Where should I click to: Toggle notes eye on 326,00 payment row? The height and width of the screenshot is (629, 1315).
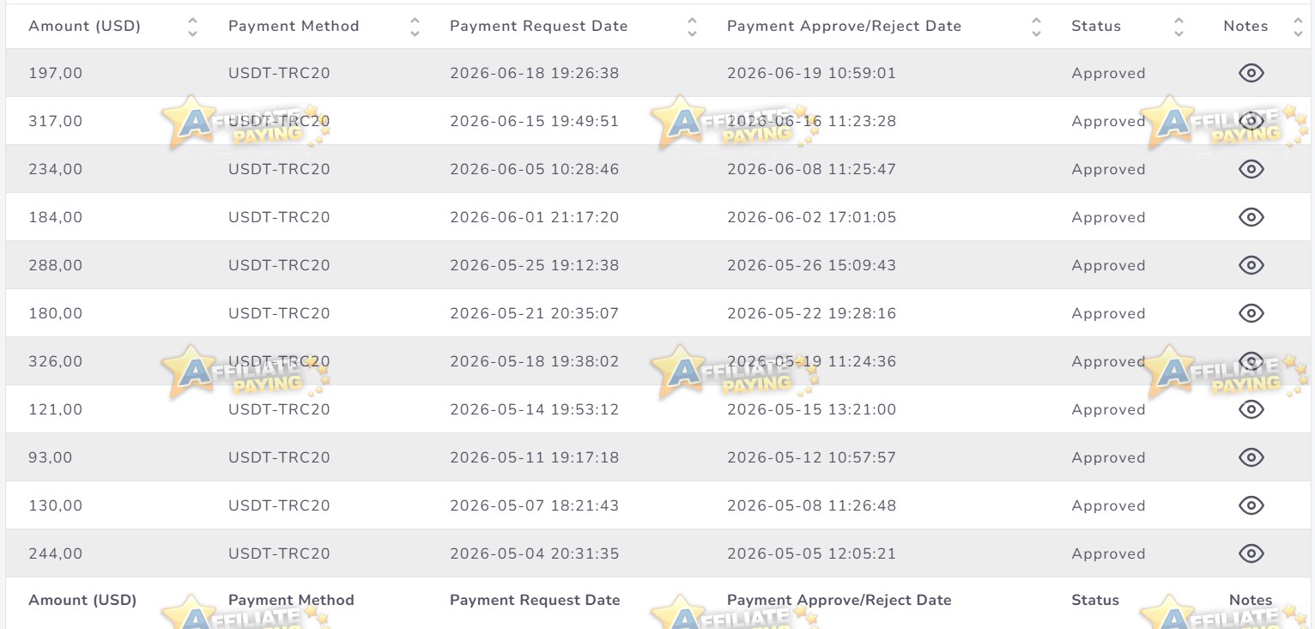tap(1251, 361)
